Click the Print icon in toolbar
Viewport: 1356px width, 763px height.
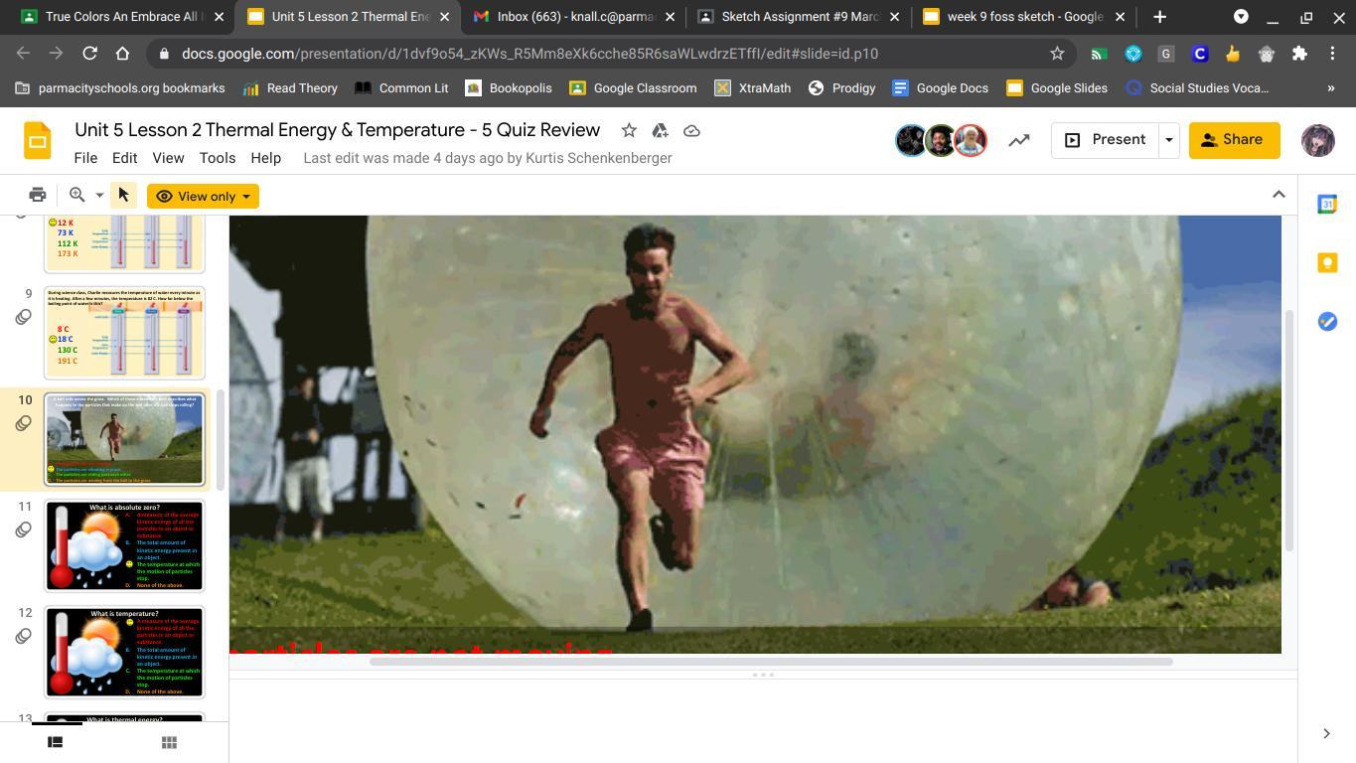pyautogui.click(x=38, y=195)
